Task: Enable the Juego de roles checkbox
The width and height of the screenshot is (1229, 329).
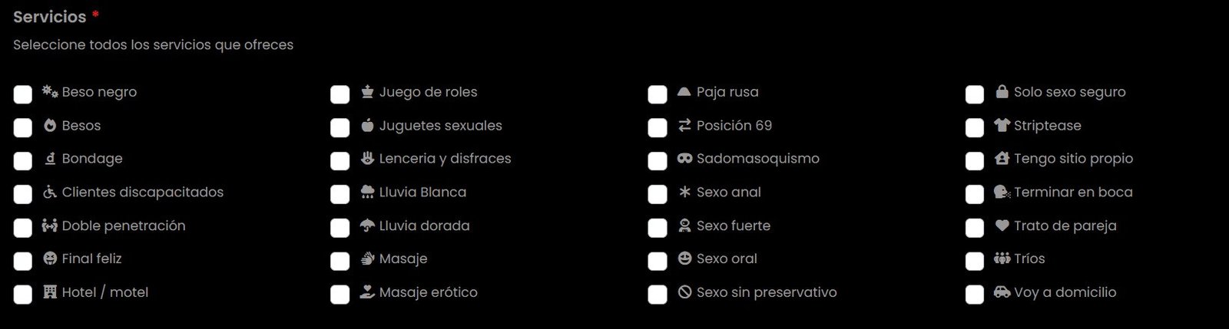Action: (x=340, y=94)
